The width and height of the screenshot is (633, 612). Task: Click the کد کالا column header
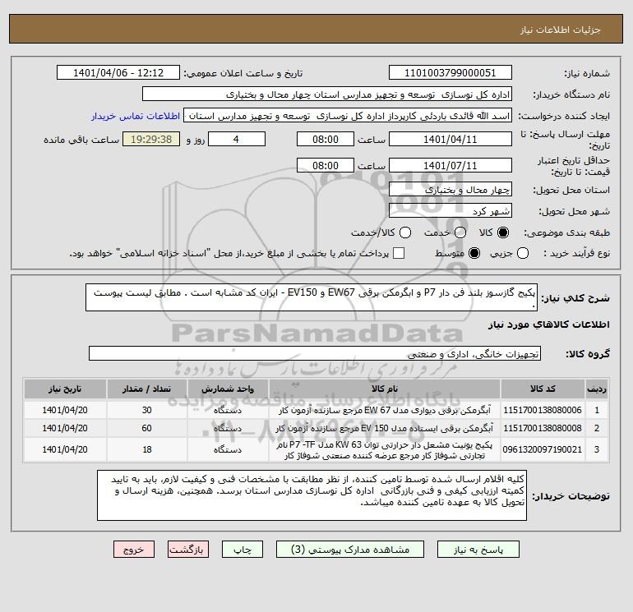[x=543, y=389]
